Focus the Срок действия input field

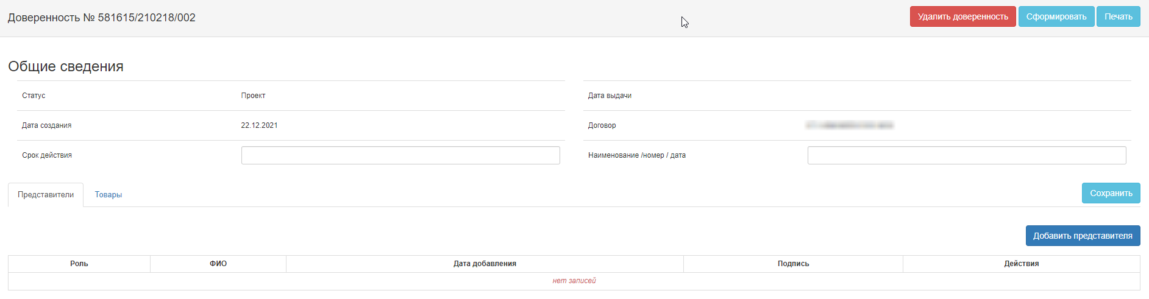pyautogui.click(x=400, y=155)
